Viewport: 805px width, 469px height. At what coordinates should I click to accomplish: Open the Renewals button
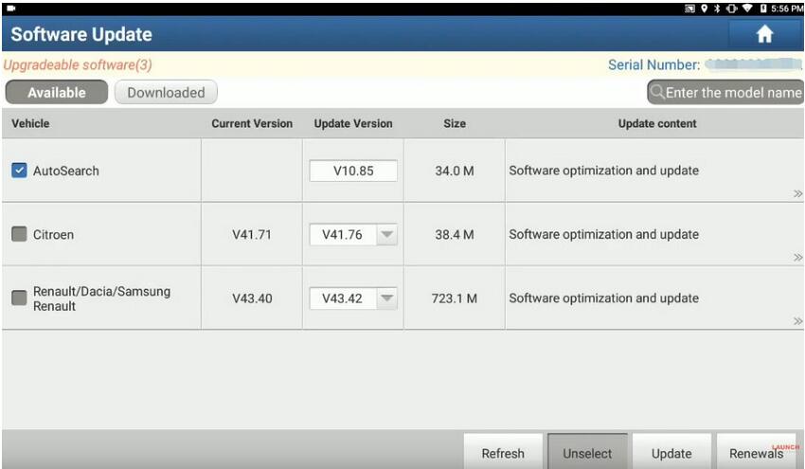click(x=759, y=452)
